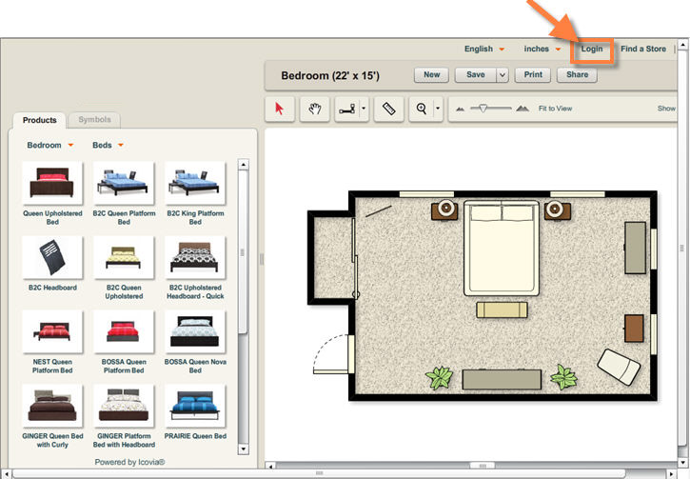Open the English language dropdown

pyautogui.click(x=483, y=50)
